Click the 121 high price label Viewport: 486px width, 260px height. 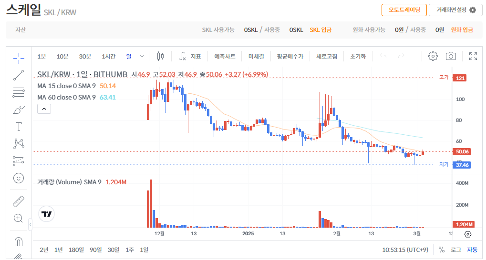pyautogui.click(x=460, y=78)
